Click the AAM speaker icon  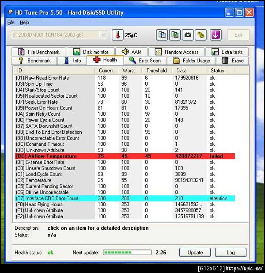(x=125, y=52)
